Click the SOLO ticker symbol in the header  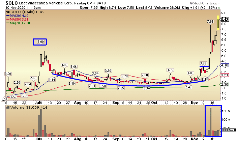tap(11, 3)
